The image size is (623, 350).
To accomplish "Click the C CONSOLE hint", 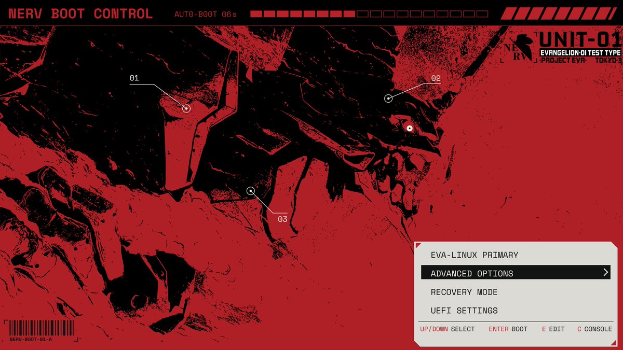I will coord(594,329).
